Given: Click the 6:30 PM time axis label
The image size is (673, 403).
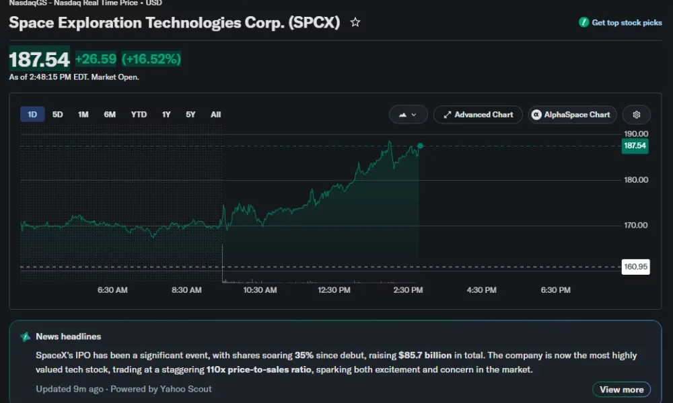Looking at the screenshot, I should 555,290.
